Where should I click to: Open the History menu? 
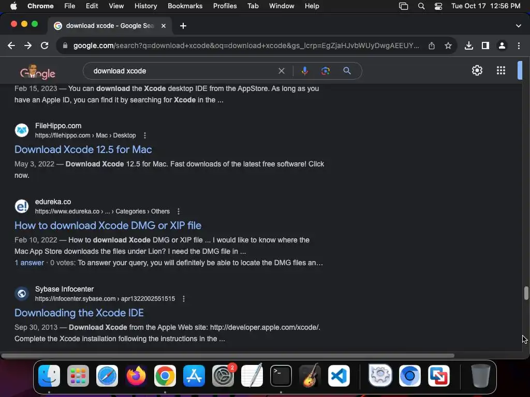[145, 6]
